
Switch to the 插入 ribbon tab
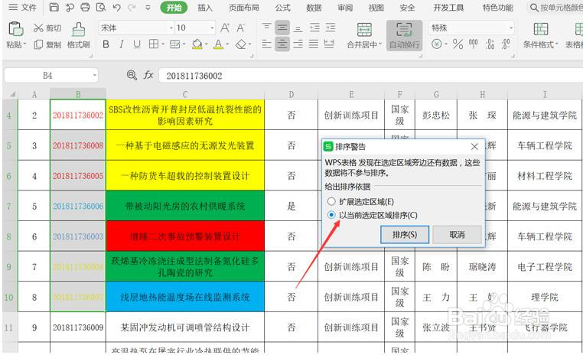tap(205, 8)
